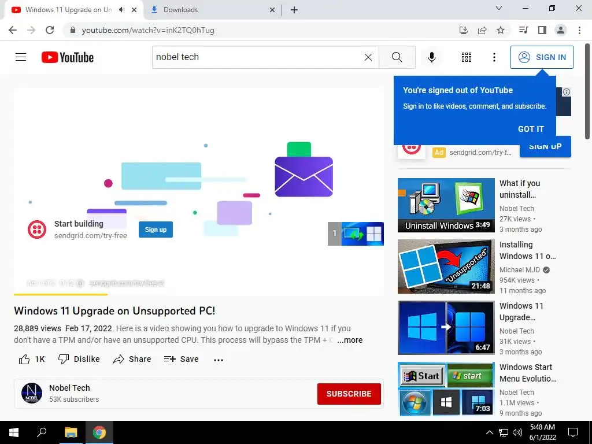Click the skip ad countdown thumbnail
This screenshot has width=592, height=444.
pos(356,234)
